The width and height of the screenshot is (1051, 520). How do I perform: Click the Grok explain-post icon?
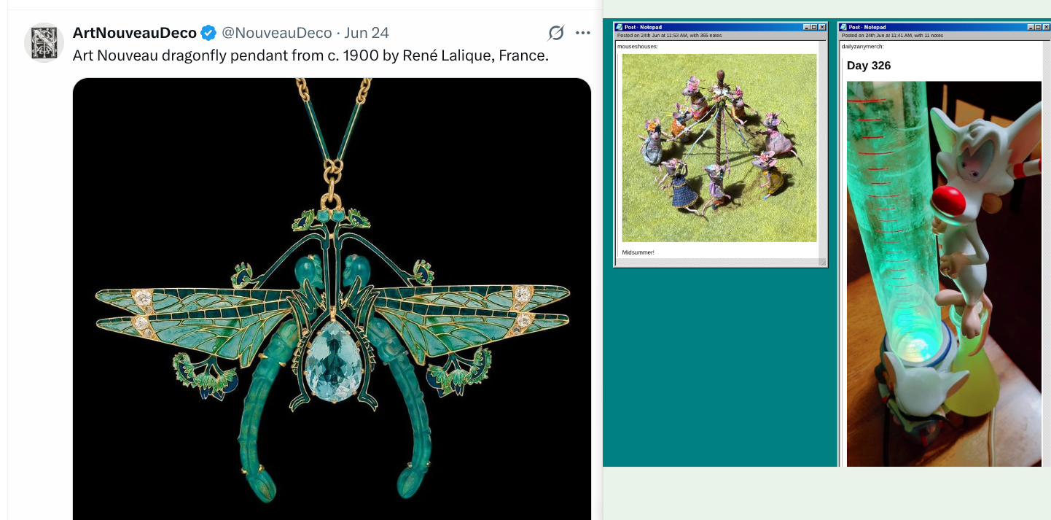coord(556,33)
